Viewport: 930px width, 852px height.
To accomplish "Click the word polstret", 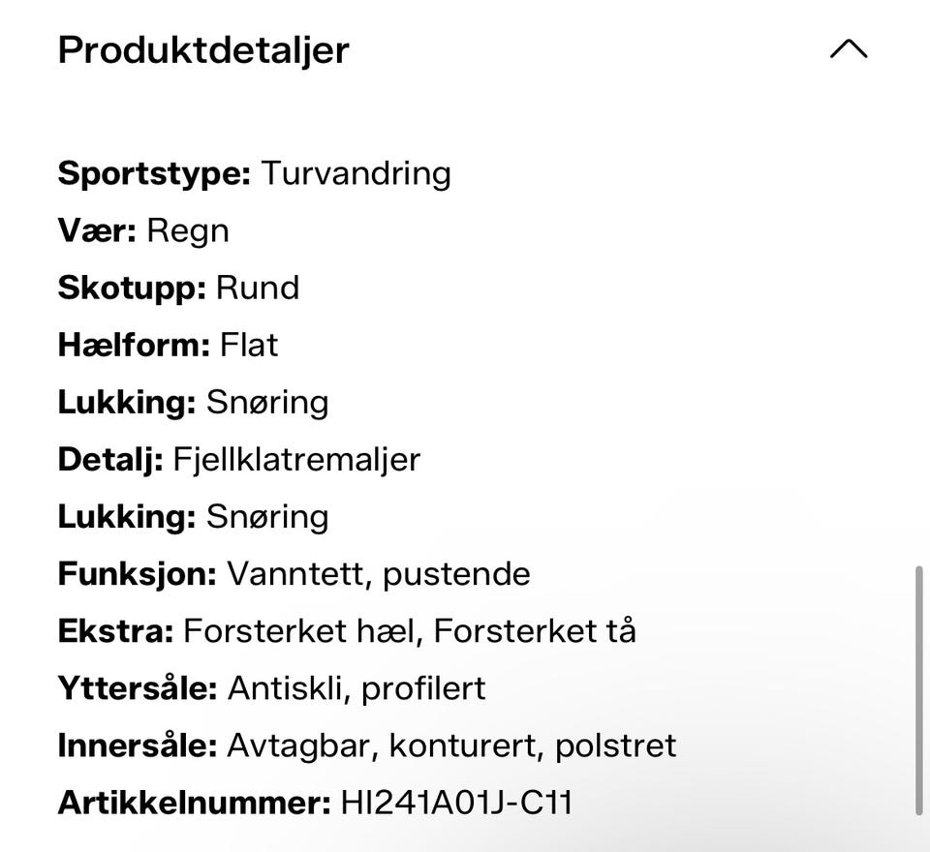I will [616, 745].
